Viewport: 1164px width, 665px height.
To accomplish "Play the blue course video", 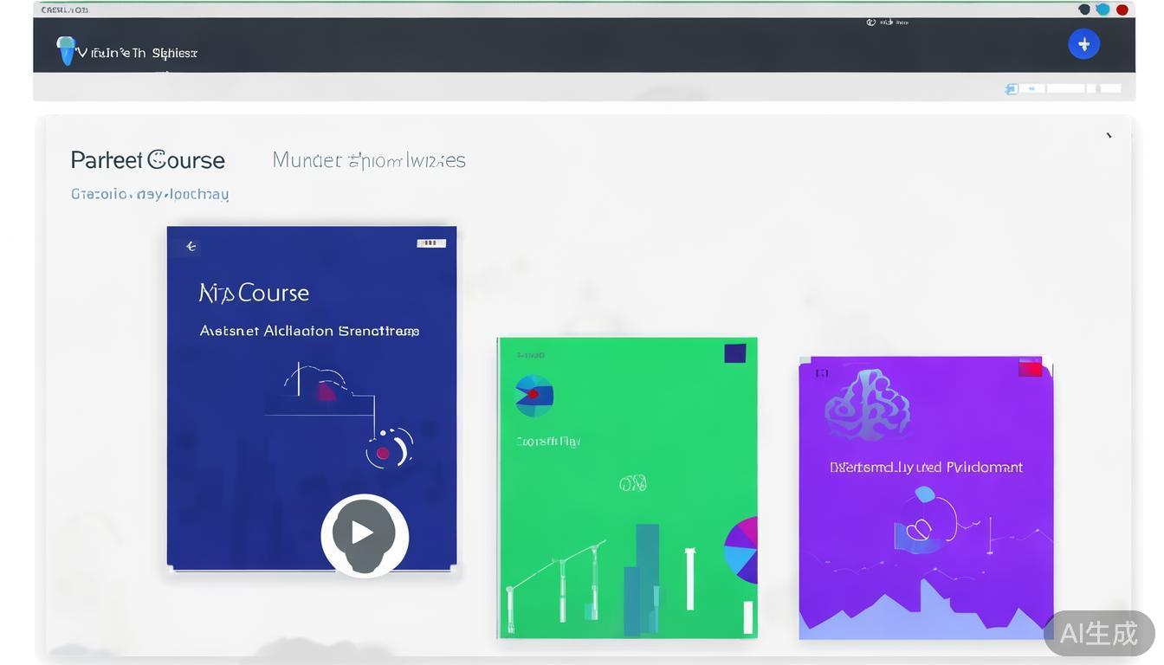I will coord(364,533).
